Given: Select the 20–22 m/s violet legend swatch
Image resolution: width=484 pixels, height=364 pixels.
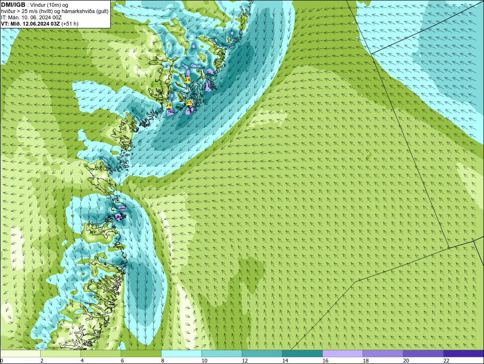Looking at the screenshot, I should coord(423,353).
